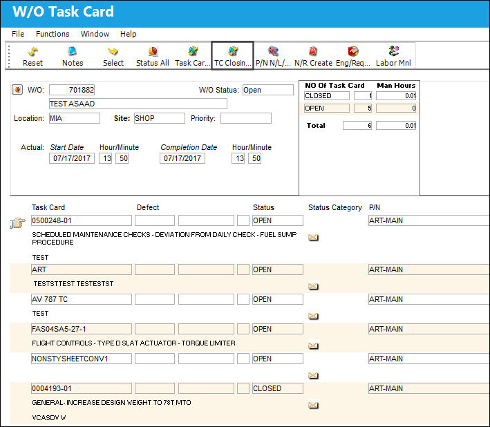Select task card 0500248-01 field
Image resolution: width=490 pixels, height=427 pixels.
[x=82, y=220]
